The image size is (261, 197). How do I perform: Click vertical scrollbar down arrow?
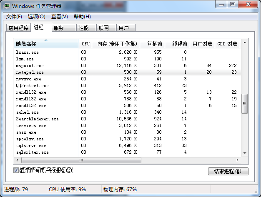pos(245,153)
